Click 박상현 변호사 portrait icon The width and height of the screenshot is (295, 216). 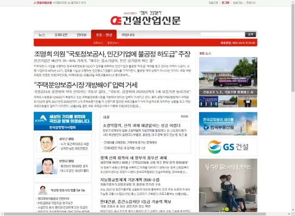(42, 190)
